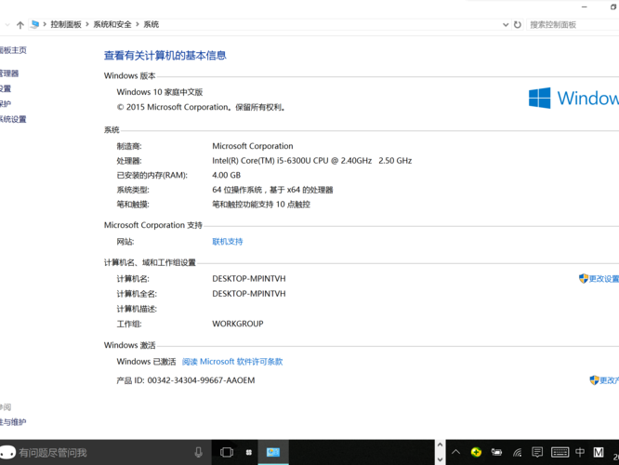Viewport: 619px width, 465px height.
Task: Select the 2015 Microsoft Corporation copyright line
Action: click(201, 107)
